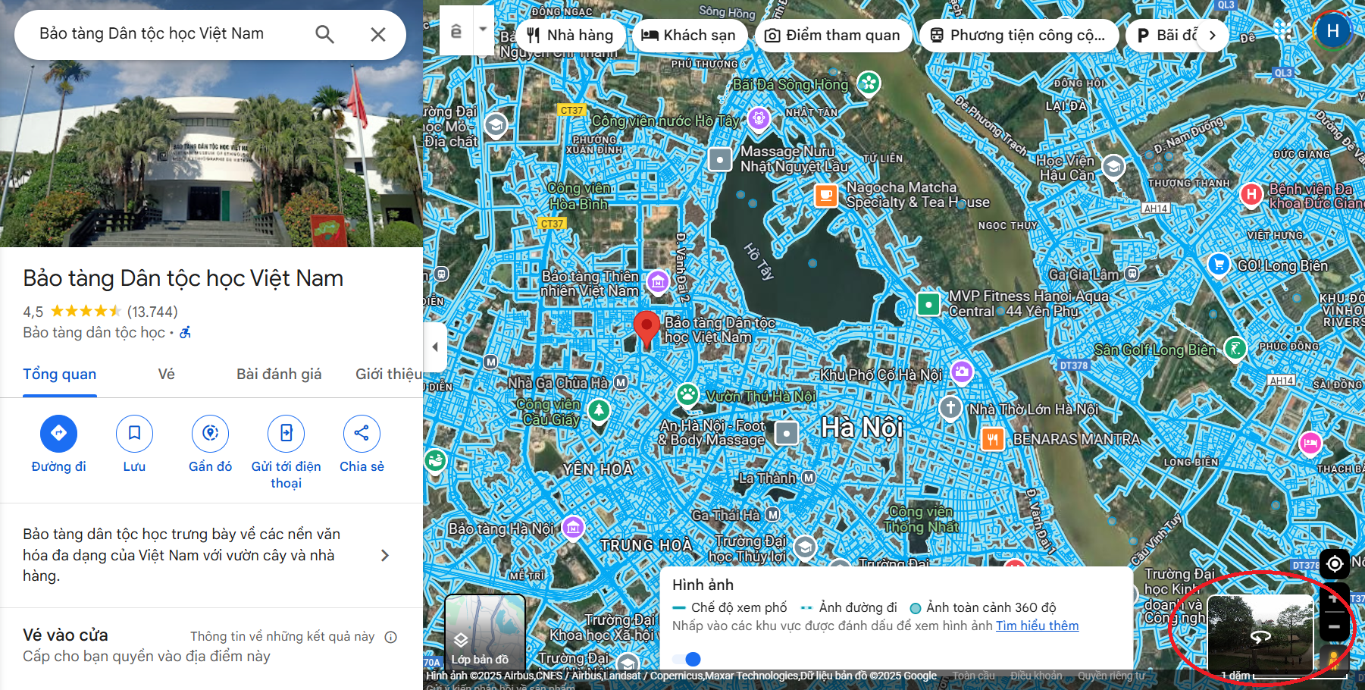The height and width of the screenshot is (690, 1365).
Task: Switch to the Bài đánh giá tab
Action: 278,374
